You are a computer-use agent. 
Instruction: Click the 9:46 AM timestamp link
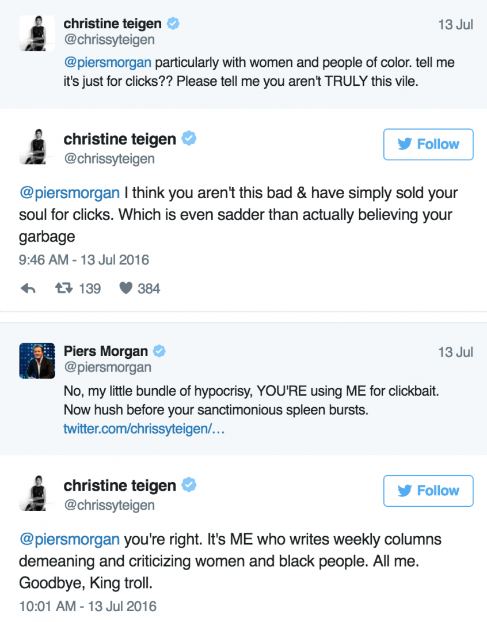(83, 260)
